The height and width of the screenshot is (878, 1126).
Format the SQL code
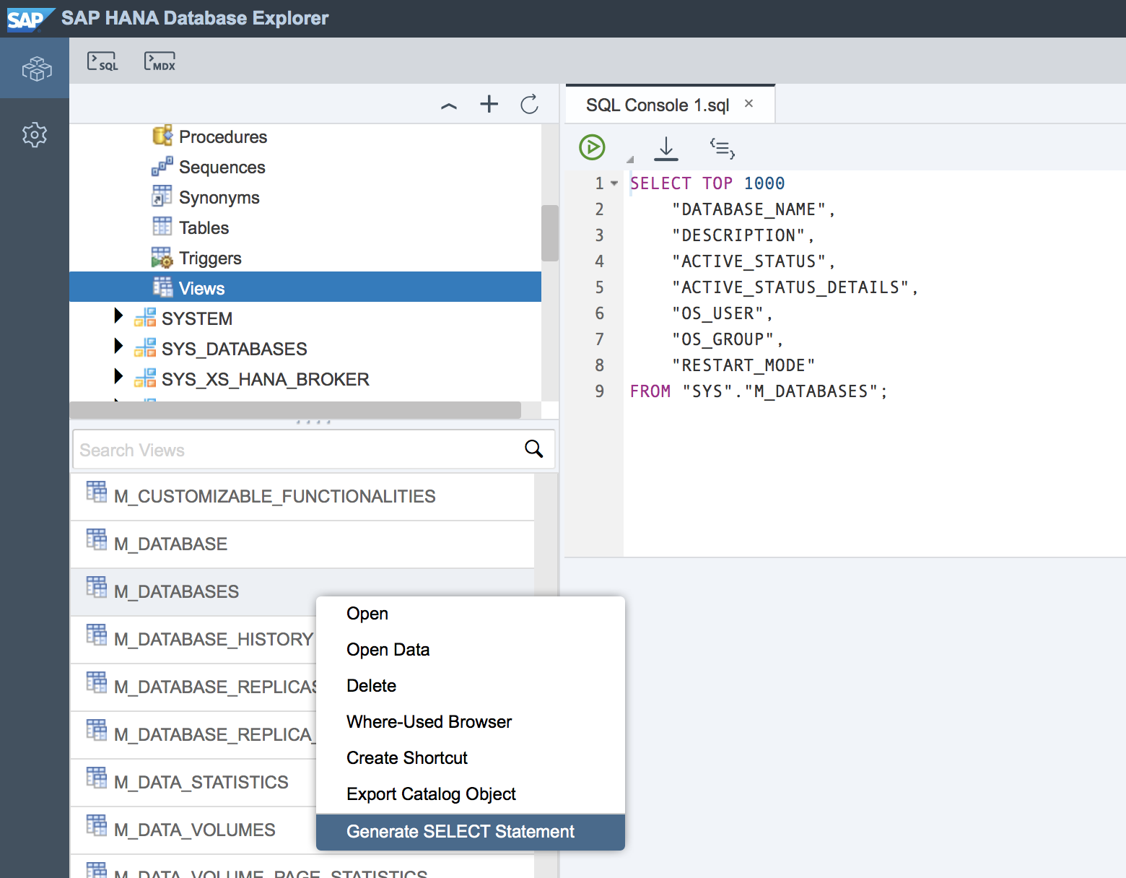tap(722, 148)
